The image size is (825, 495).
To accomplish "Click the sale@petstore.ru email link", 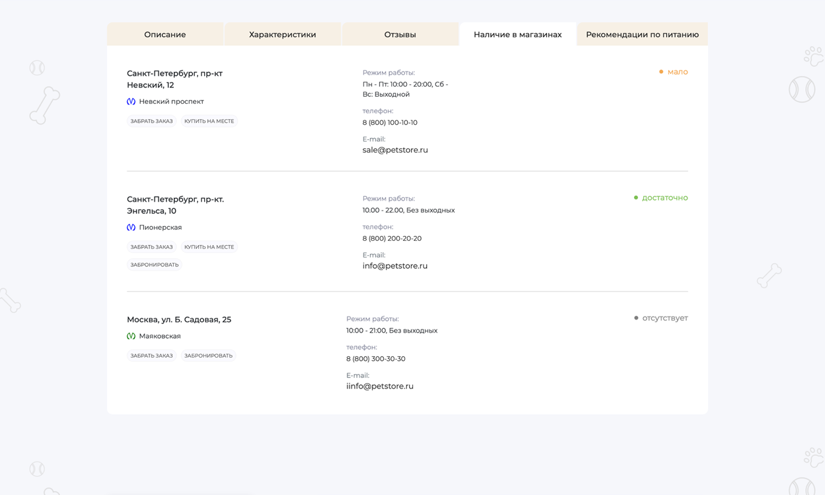I will coord(395,150).
